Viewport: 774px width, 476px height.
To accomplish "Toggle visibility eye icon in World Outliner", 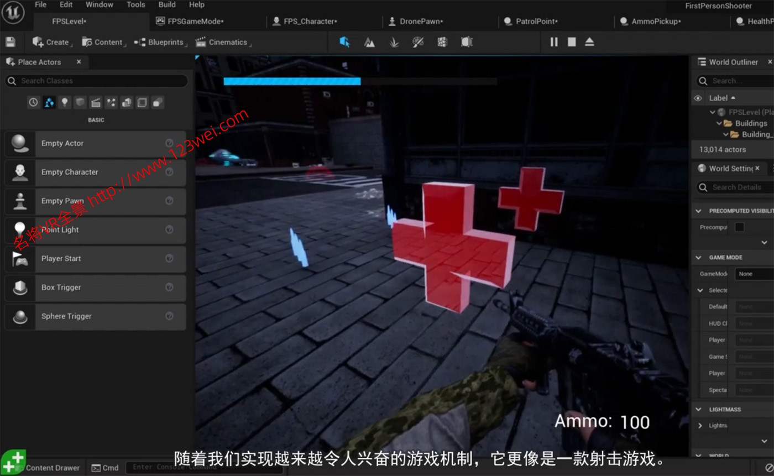I will click(699, 98).
